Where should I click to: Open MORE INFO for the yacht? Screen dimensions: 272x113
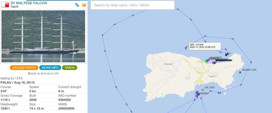(x=50, y=68)
